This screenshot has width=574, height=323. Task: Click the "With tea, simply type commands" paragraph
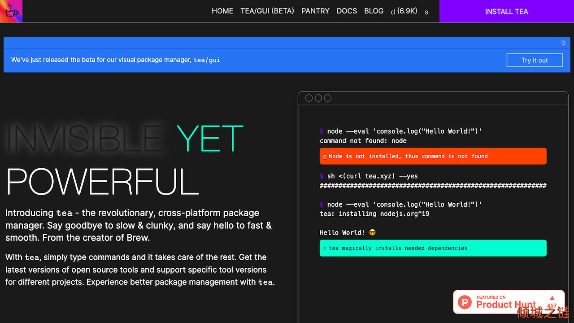pos(140,270)
